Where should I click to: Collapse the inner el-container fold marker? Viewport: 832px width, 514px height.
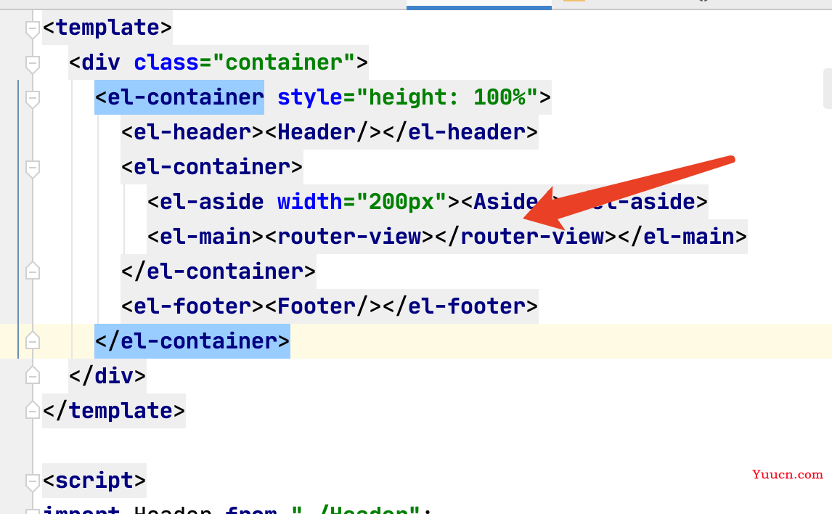33,168
